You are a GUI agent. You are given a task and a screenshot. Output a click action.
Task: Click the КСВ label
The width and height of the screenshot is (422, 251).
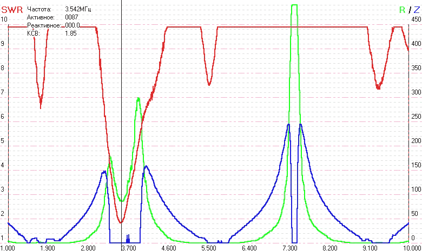(34, 33)
